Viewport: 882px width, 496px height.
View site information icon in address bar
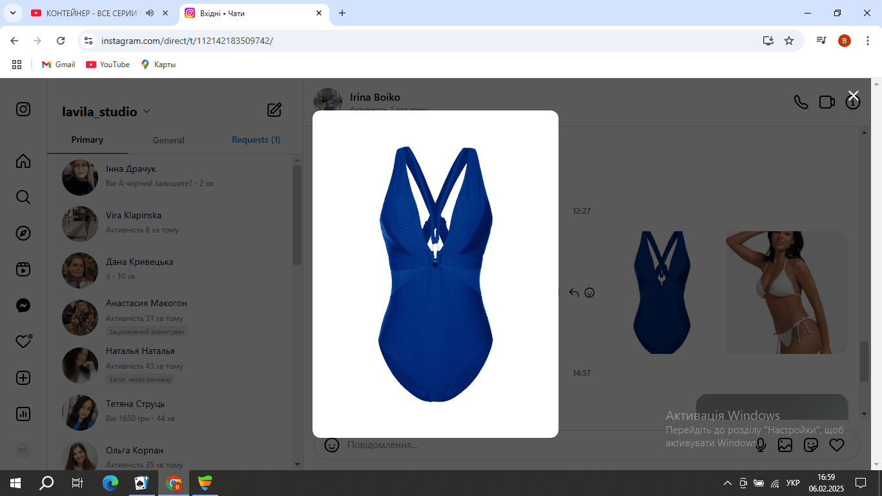pos(89,41)
